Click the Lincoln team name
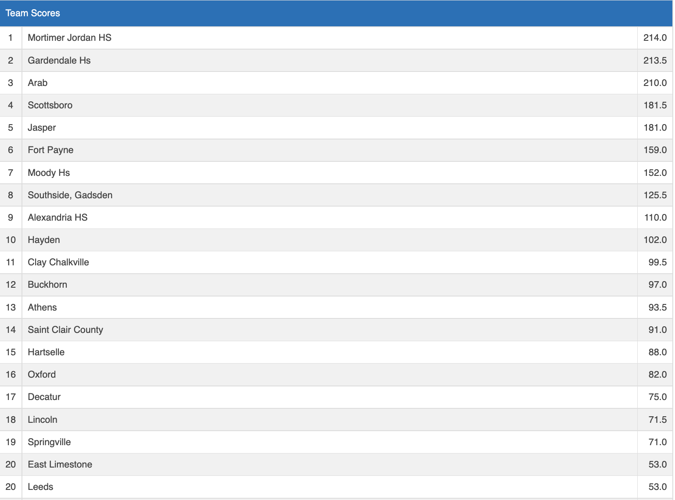The height and width of the screenshot is (500, 675). [x=43, y=420]
